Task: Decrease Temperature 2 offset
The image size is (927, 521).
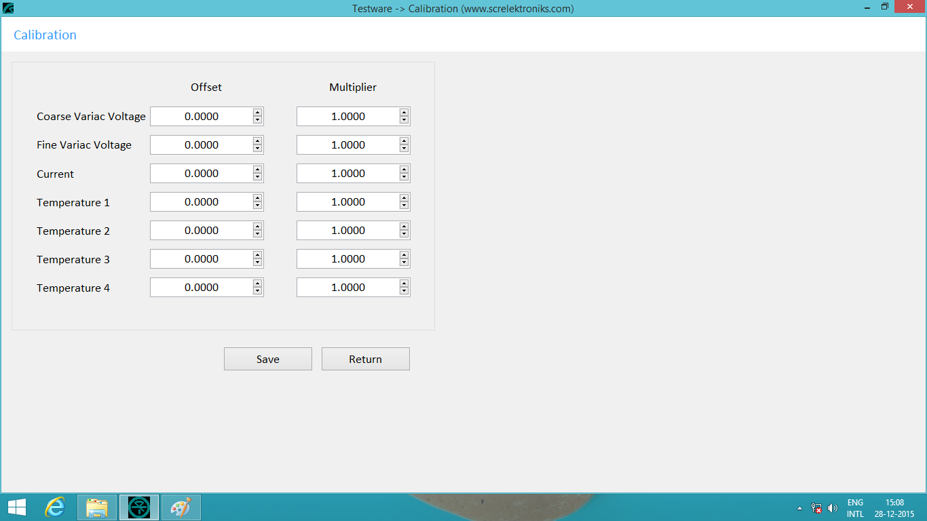Action: [x=257, y=234]
